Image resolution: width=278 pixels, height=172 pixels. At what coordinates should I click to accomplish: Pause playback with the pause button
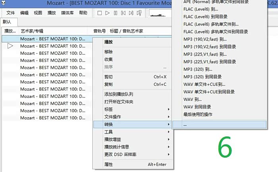point(116,13)
